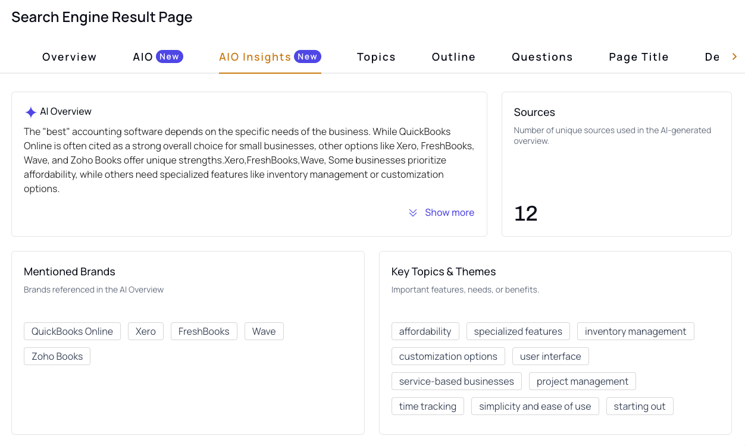The width and height of the screenshot is (745, 446).
Task: Click the Xero brand tag
Action: (x=145, y=331)
